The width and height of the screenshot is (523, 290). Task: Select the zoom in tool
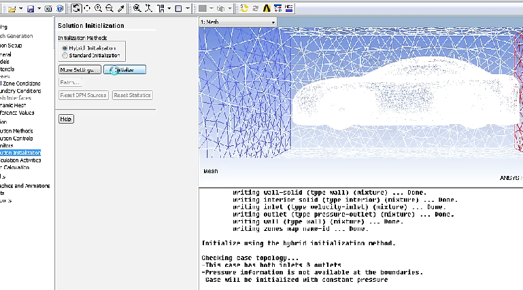(x=98, y=8)
